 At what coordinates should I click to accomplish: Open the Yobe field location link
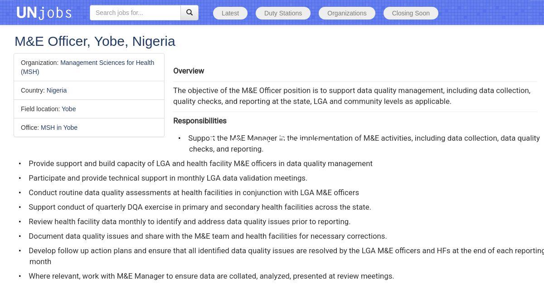[x=69, y=109]
